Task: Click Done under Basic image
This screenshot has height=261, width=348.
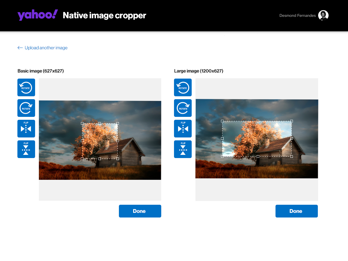Action: pyautogui.click(x=140, y=211)
